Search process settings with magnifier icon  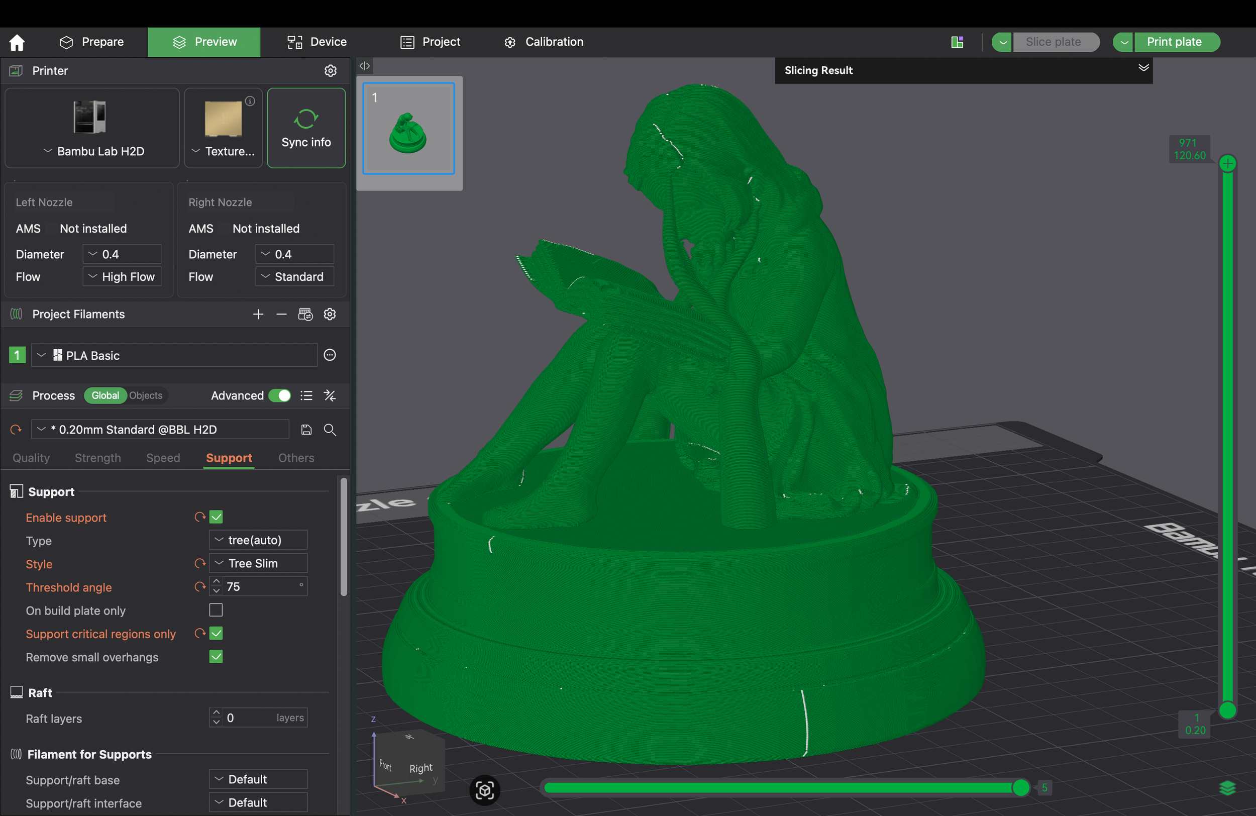330,430
